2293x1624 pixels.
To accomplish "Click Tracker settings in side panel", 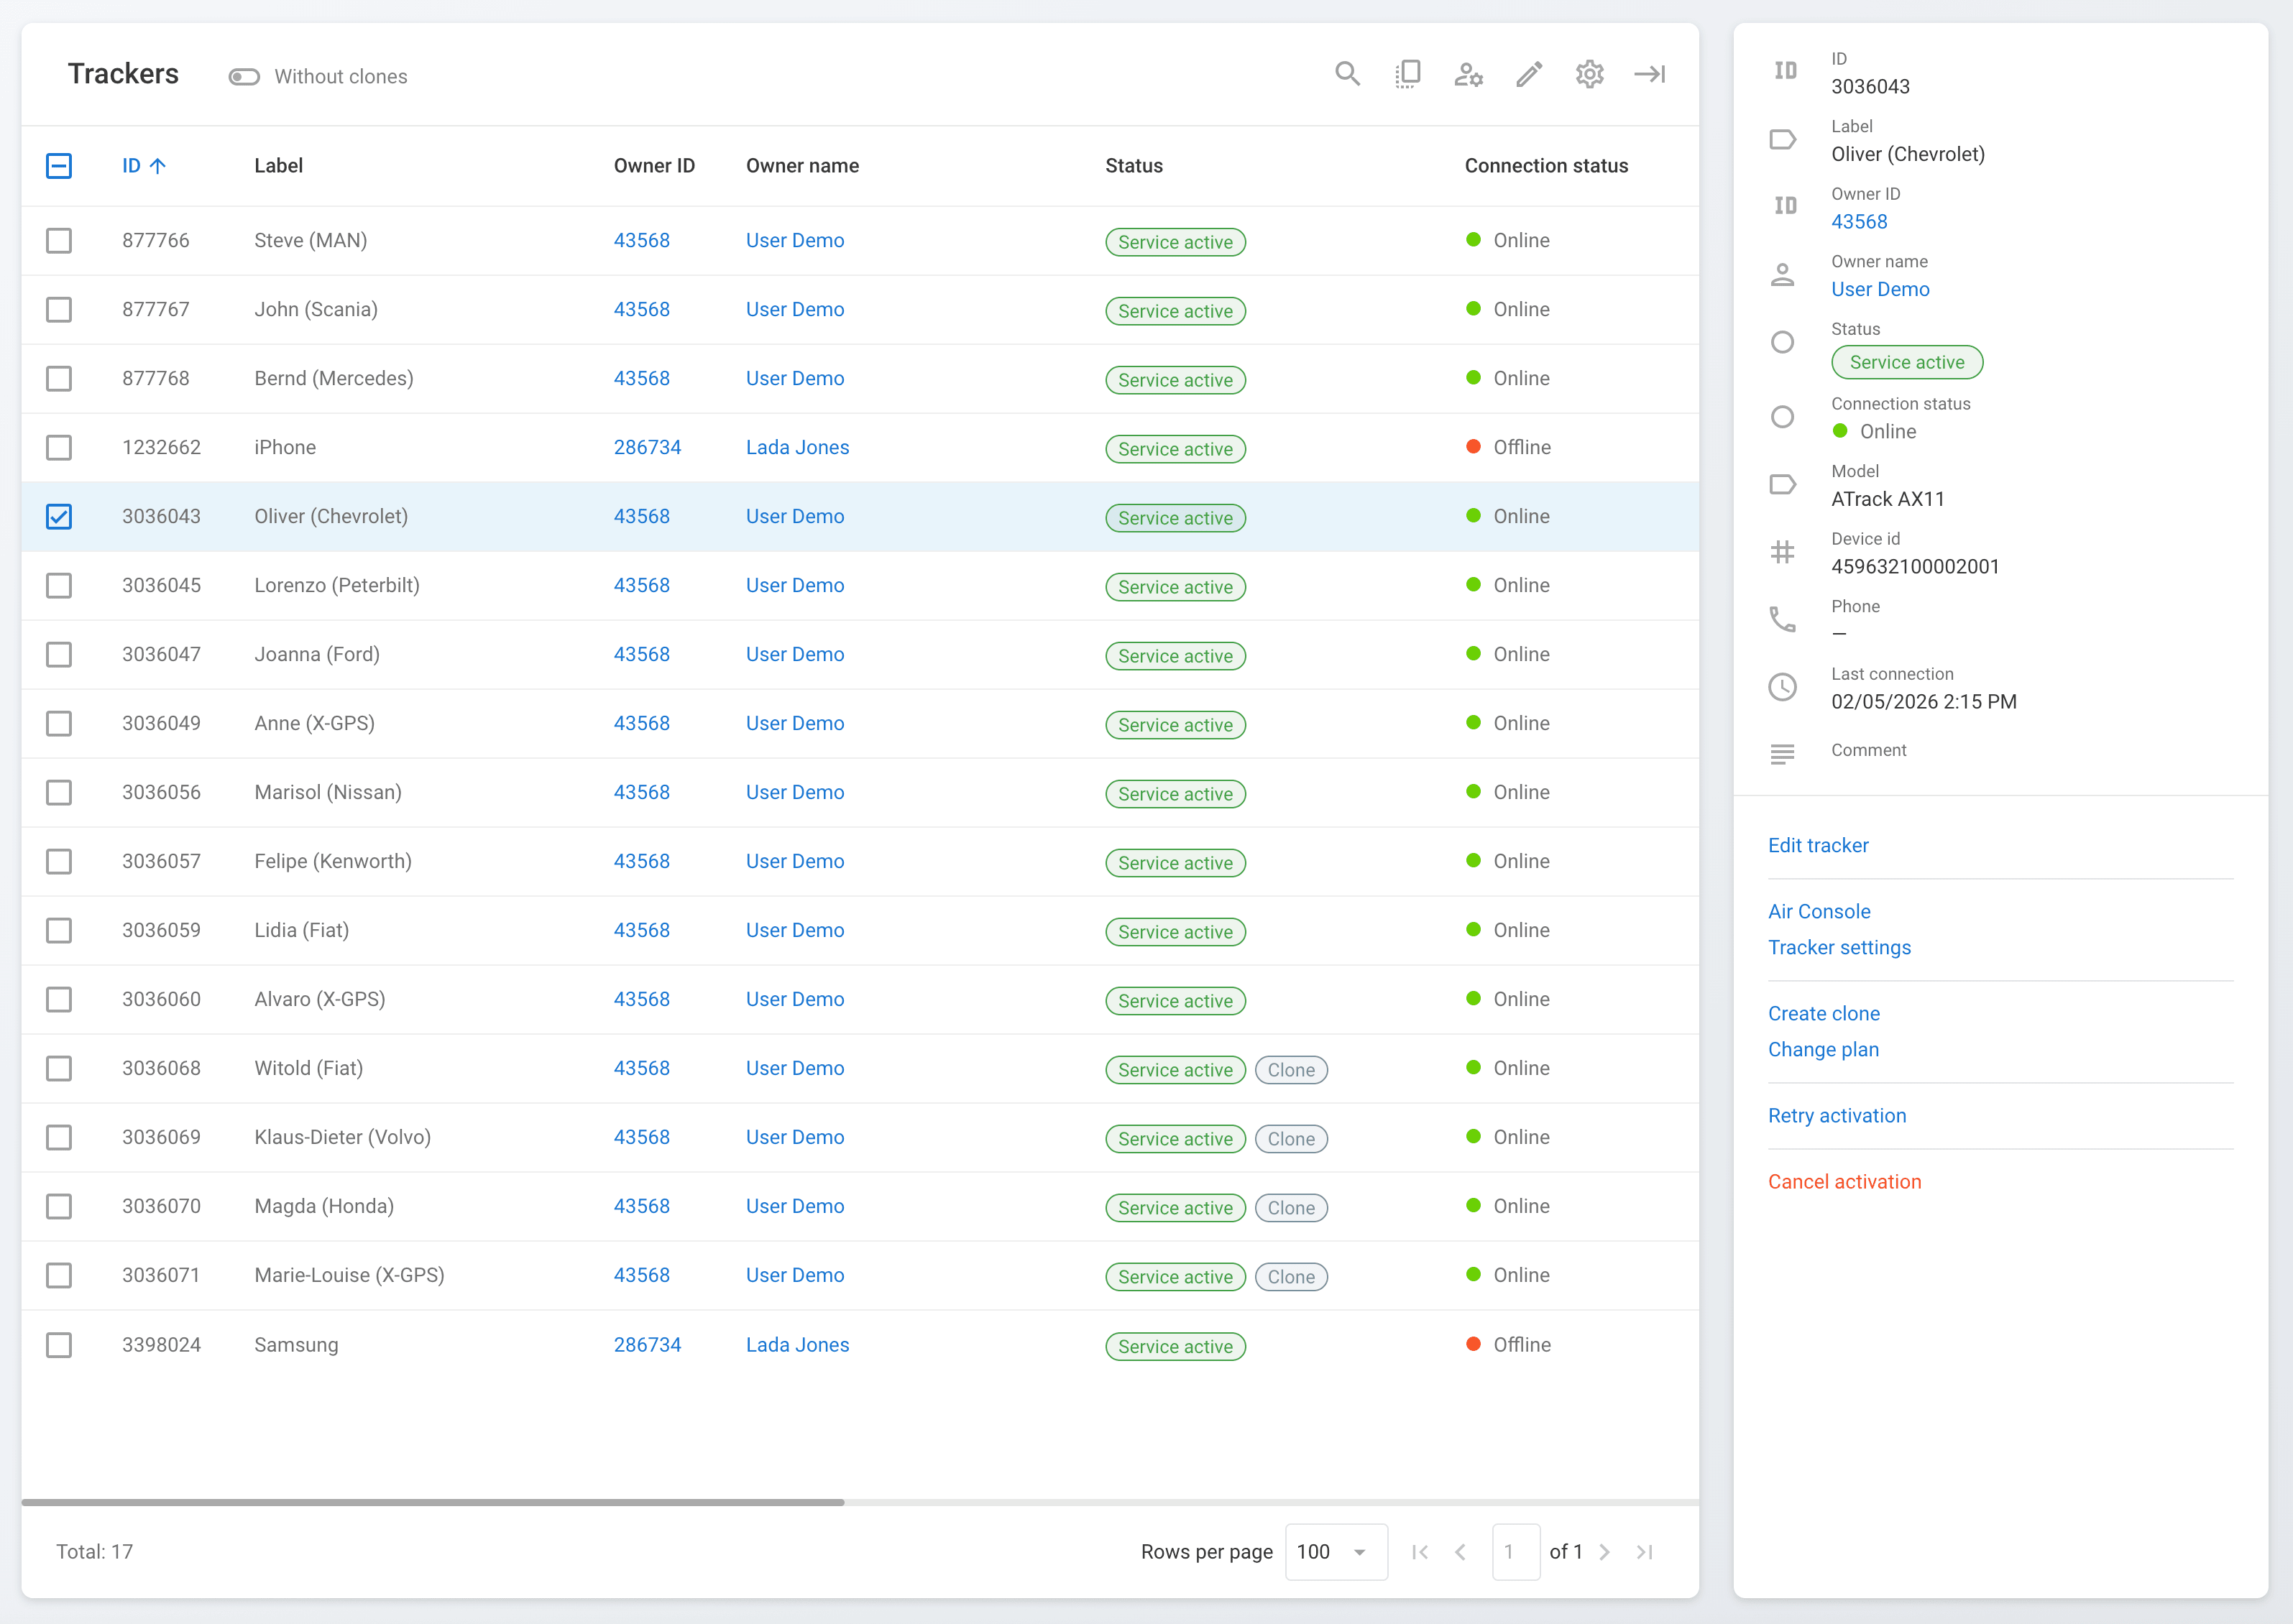I will point(1839,947).
